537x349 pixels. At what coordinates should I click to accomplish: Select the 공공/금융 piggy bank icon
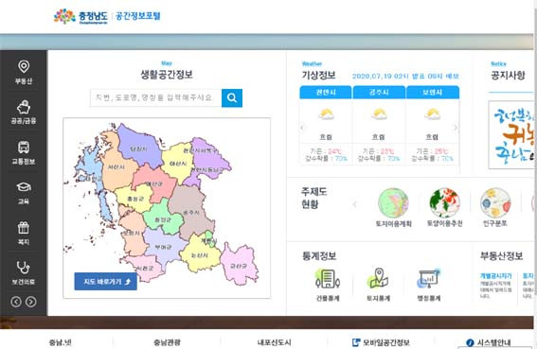(24, 107)
